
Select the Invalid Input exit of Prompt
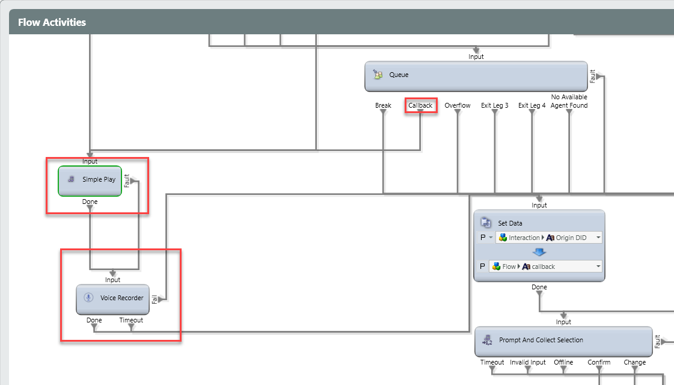pos(527,363)
